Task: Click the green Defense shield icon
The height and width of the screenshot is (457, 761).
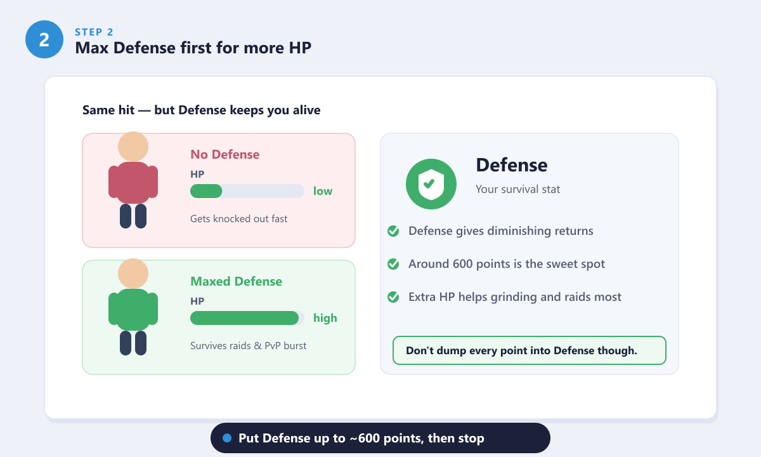Action: 431,184
